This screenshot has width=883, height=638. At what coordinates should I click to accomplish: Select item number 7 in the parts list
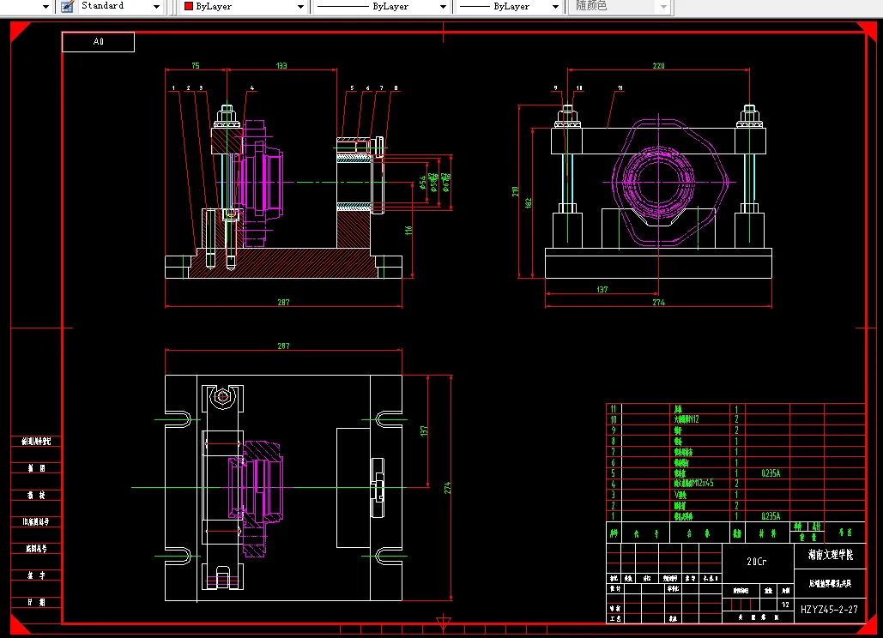click(614, 452)
